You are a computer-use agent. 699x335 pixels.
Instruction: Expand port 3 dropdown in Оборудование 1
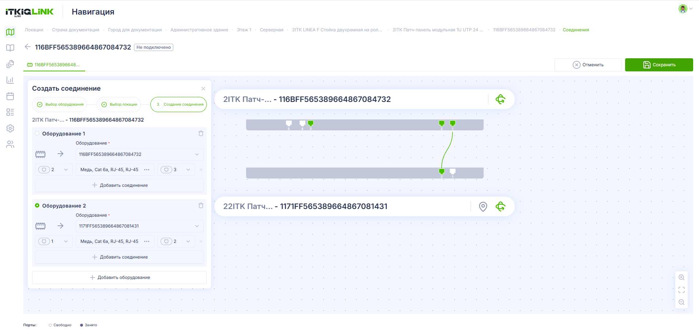(x=176, y=170)
